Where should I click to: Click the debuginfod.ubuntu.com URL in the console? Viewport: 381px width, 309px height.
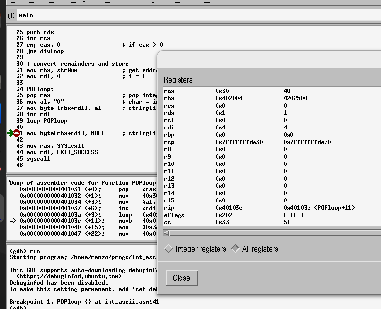click(x=69, y=276)
